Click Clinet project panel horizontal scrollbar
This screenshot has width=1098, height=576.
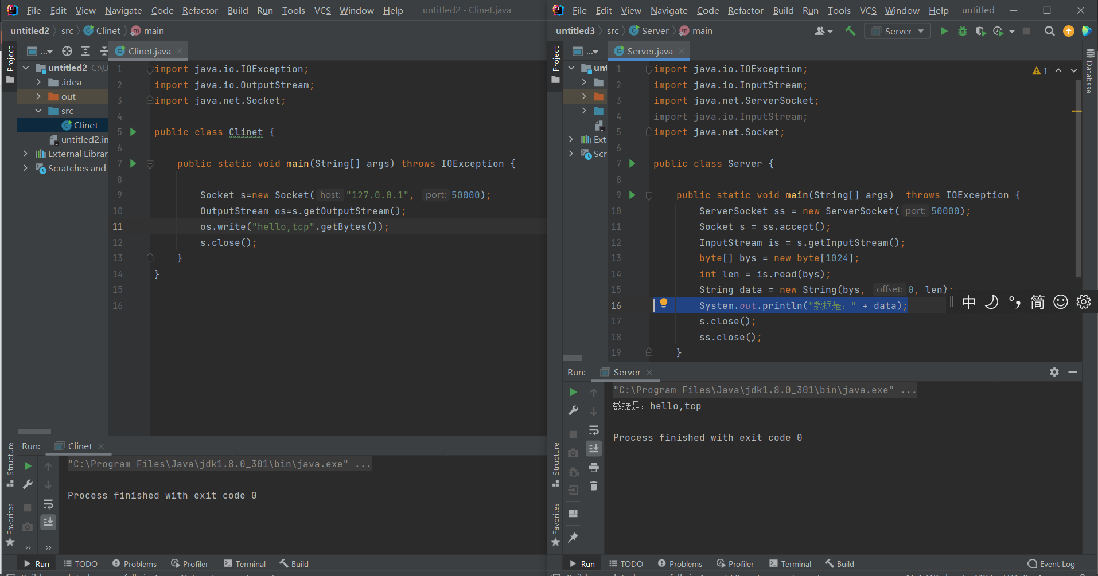point(34,432)
